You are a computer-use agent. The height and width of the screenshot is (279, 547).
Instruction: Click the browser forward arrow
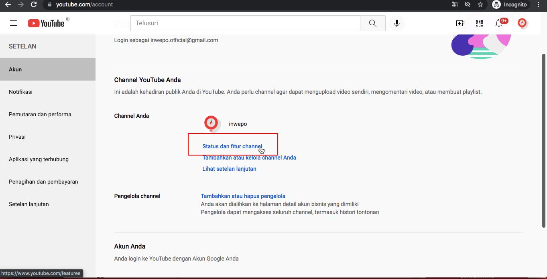[x=20, y=4]
